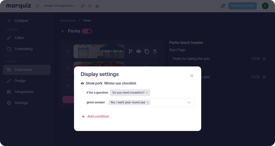
Task: Toggle the Perks switch off
Action: (87, 31)
